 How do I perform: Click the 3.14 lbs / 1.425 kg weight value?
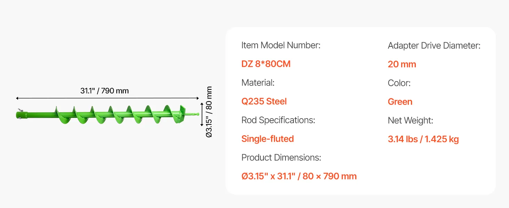click(x=423, y=139)
